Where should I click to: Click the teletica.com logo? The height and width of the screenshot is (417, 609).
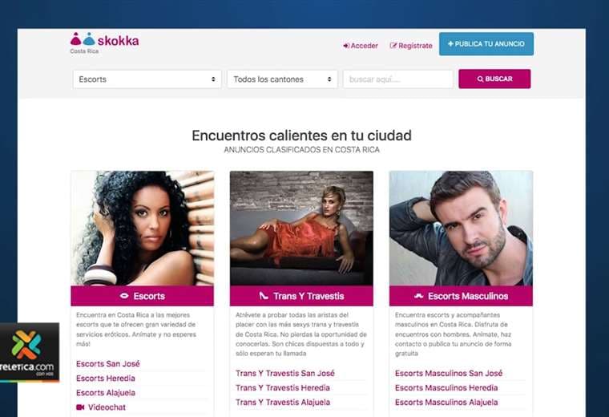[x=30, y=352]
